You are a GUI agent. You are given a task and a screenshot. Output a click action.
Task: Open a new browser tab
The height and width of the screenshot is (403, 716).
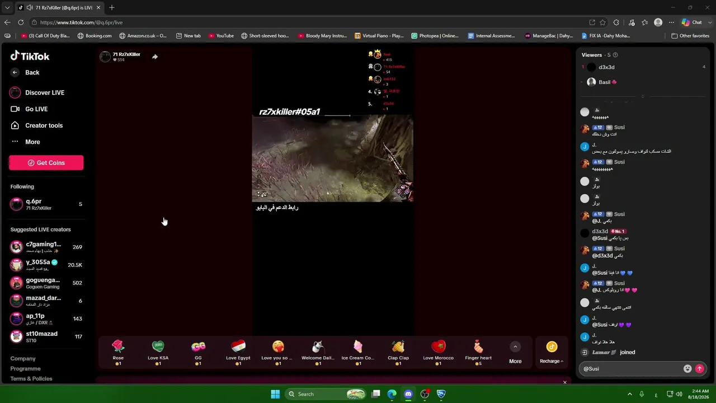[112, 8]
